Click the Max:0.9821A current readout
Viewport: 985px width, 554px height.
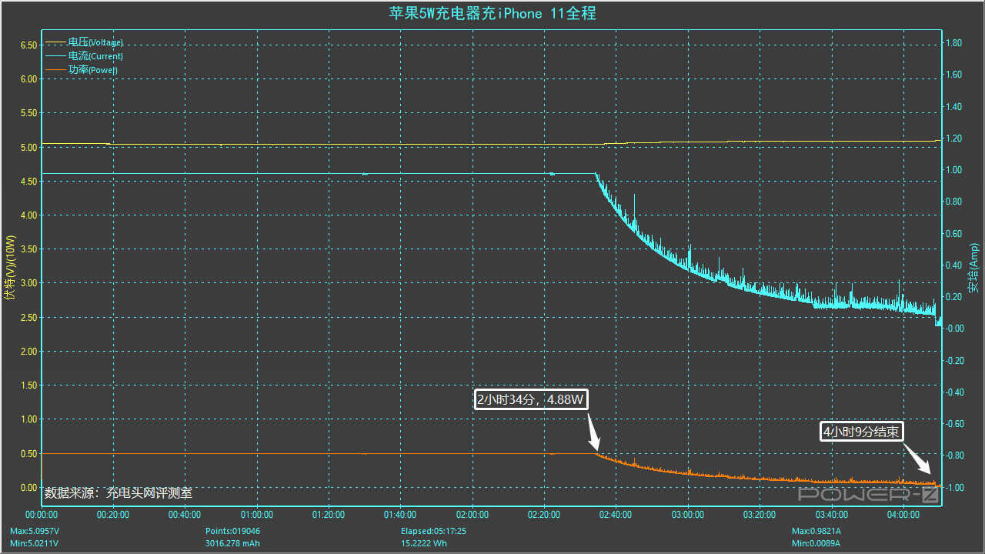tap(817, 531)
